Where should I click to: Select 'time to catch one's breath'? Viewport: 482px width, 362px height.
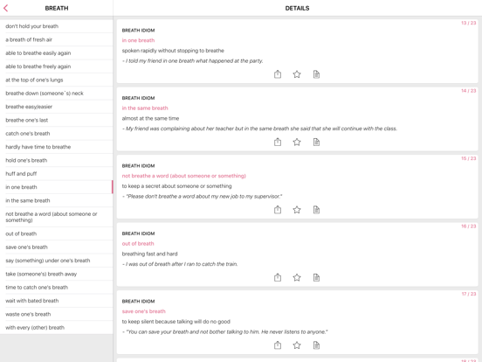tap(57, 287)
